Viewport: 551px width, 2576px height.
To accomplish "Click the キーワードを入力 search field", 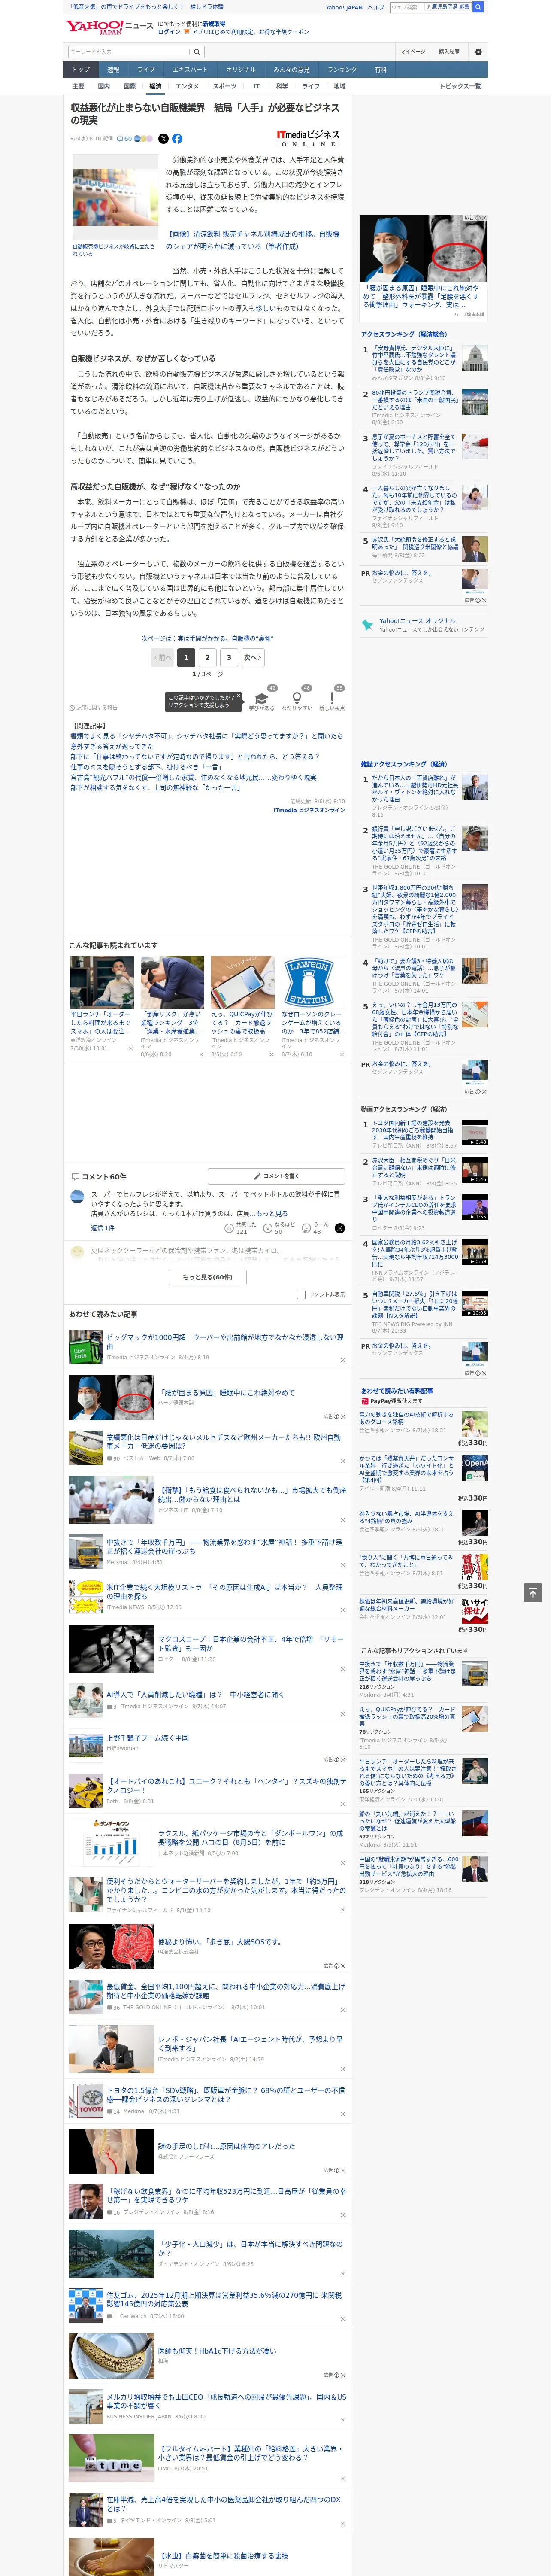I will coord(128,52).
